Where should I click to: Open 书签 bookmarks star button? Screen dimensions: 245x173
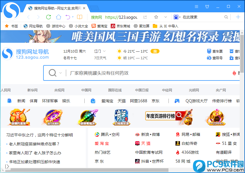[11, 26]
